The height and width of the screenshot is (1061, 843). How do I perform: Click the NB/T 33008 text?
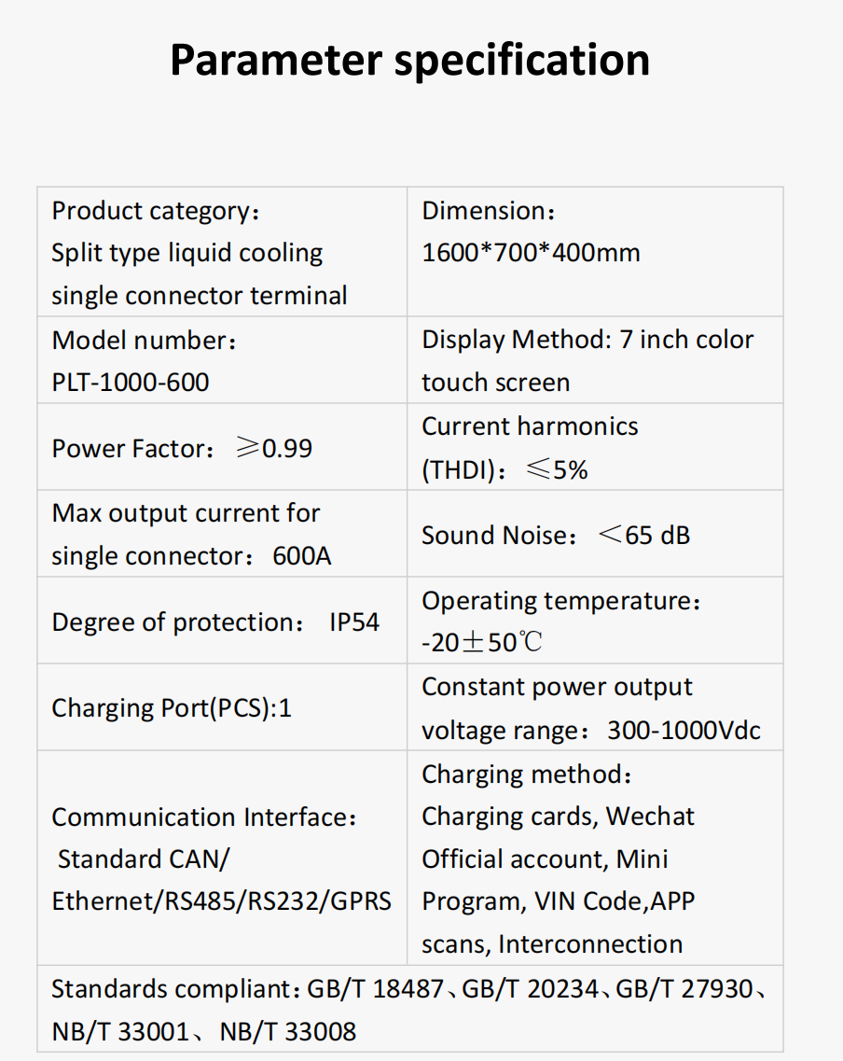coord(288,1032)
